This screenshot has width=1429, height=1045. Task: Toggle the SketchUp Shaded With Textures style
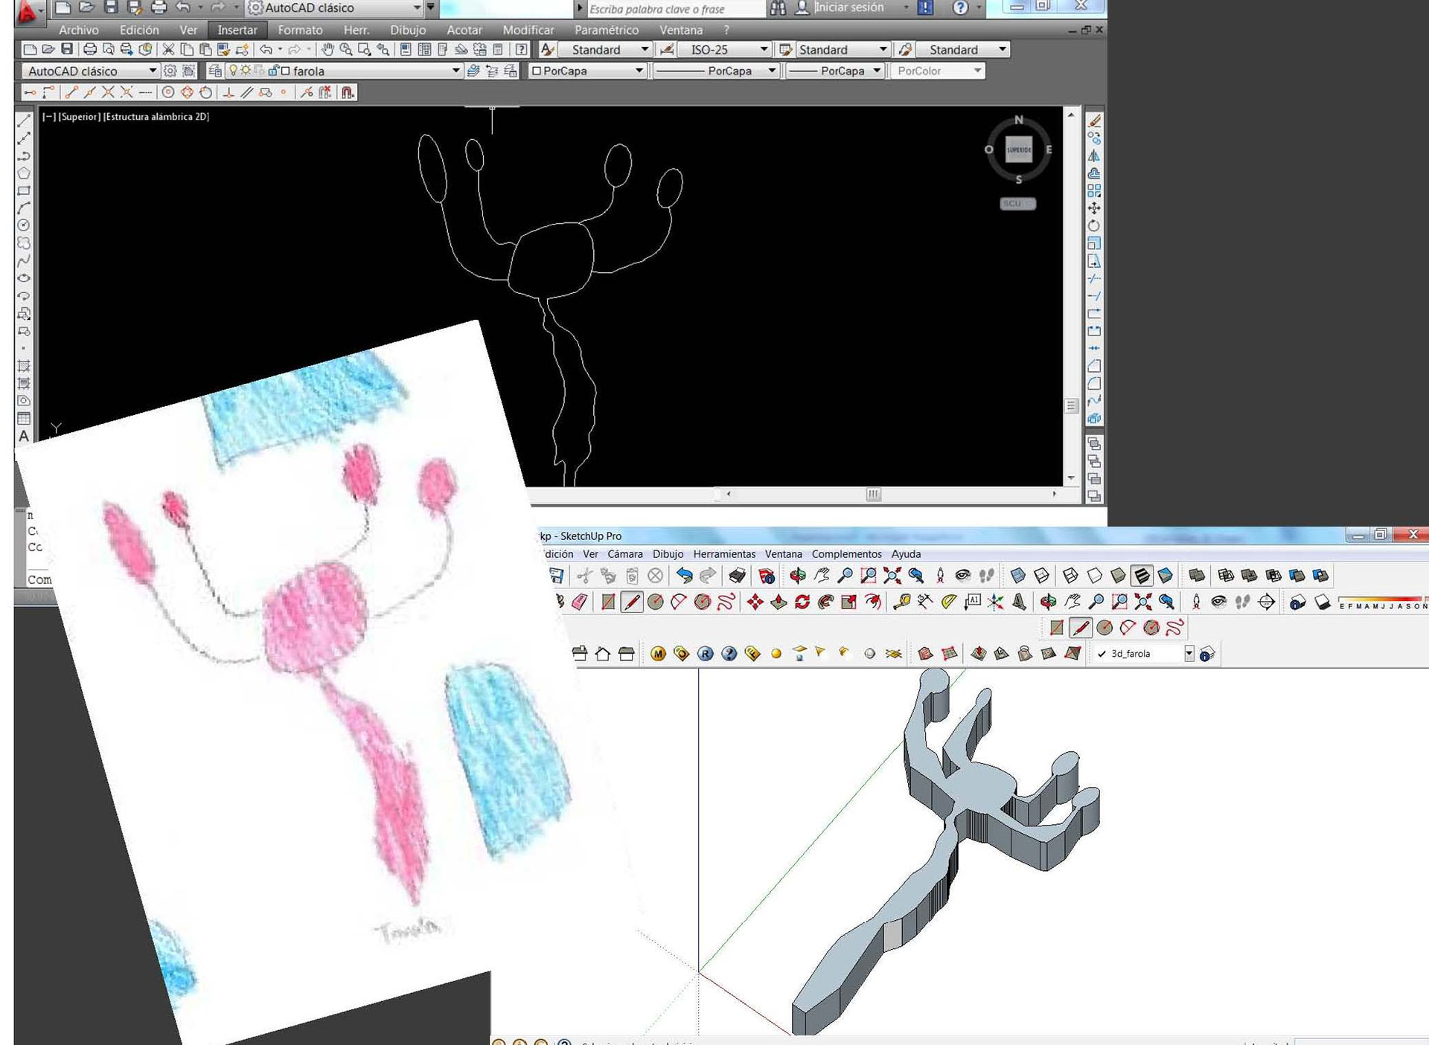(1141, 575)
